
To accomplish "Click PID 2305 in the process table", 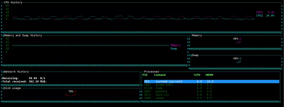I will pyautogui.click(x=148, y=98).
